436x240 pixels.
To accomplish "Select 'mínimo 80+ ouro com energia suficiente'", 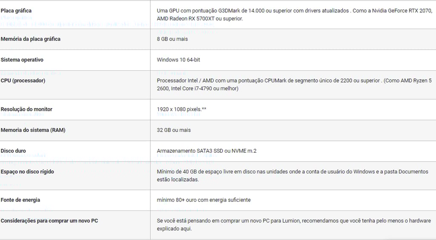I will pyautogui.click(x=204, y=200).
